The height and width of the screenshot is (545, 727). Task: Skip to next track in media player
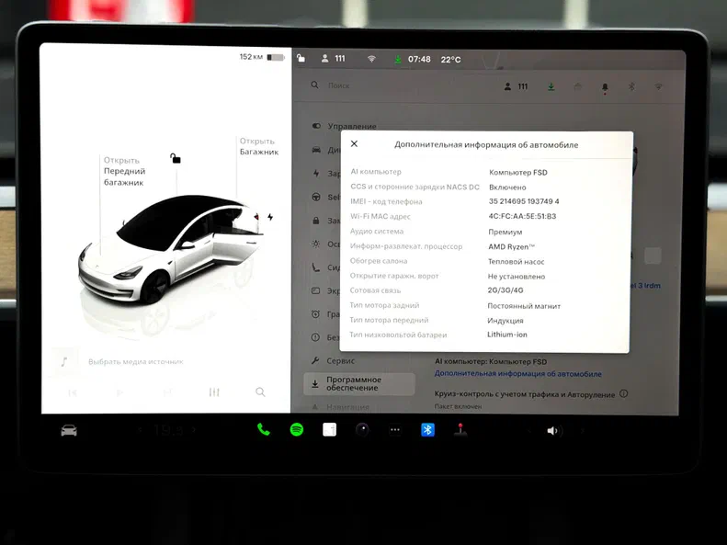pos(167,393)
